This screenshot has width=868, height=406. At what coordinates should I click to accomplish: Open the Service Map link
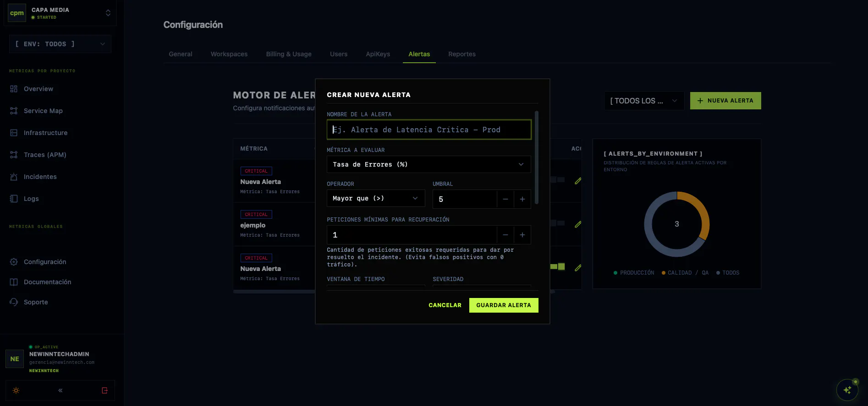point(43,111)
